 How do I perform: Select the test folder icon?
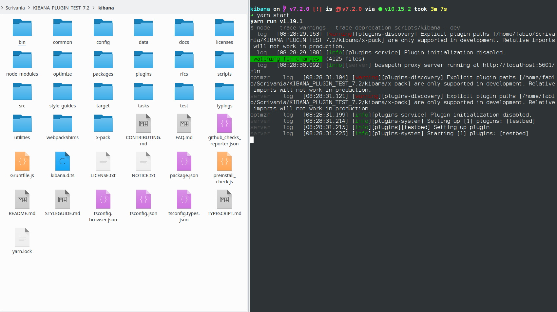tap(184, 91)
